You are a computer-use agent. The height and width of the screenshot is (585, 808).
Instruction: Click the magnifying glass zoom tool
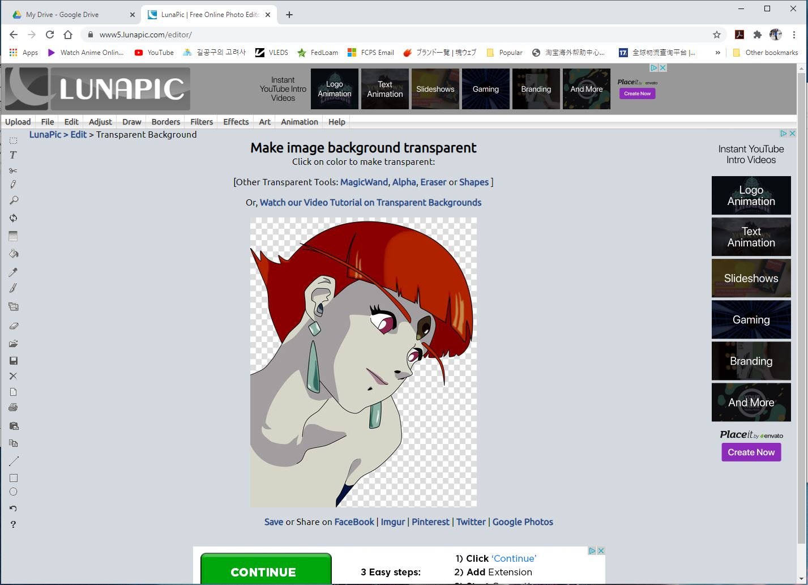point(14,200)
